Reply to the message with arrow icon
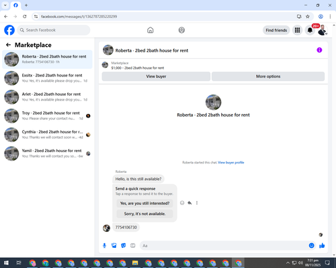The image size is (336, 268). 190,203
